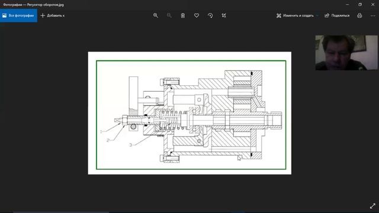Rotate the photo

point(210,15)
